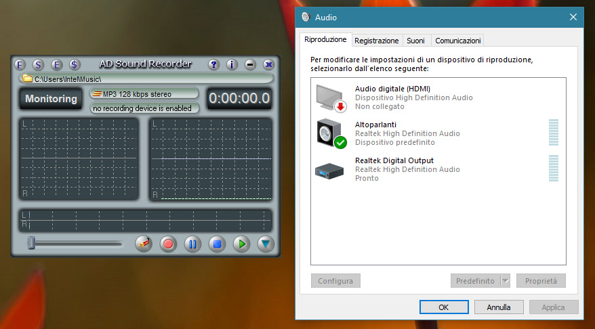Open the Predefinito dropdown arrow
The width and height of the screenshot is (595, 329).
click(505, 280)
